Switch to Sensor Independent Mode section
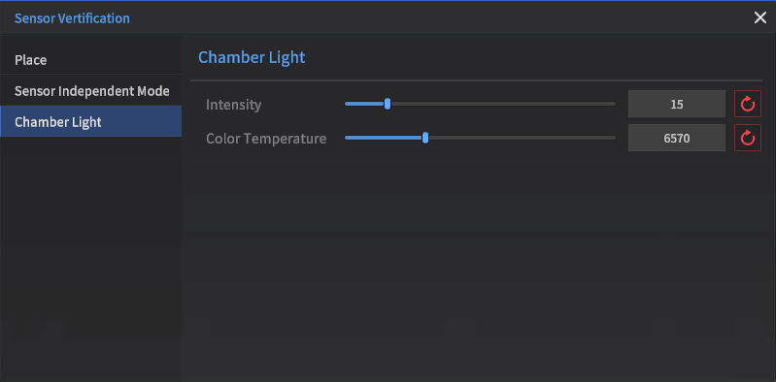776x382 pixels. (90, 91)
